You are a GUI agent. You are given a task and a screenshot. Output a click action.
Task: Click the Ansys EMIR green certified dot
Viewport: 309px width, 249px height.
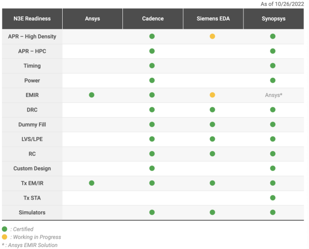pos(92,95)
